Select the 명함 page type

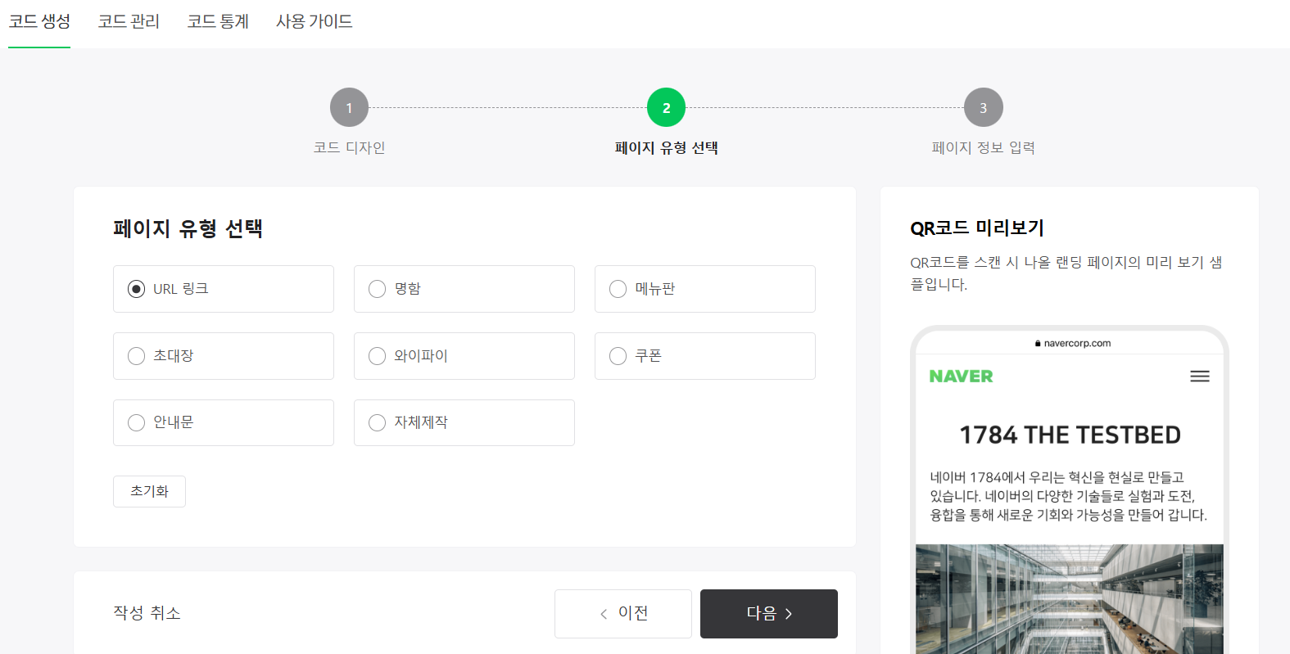pos(377,288)
